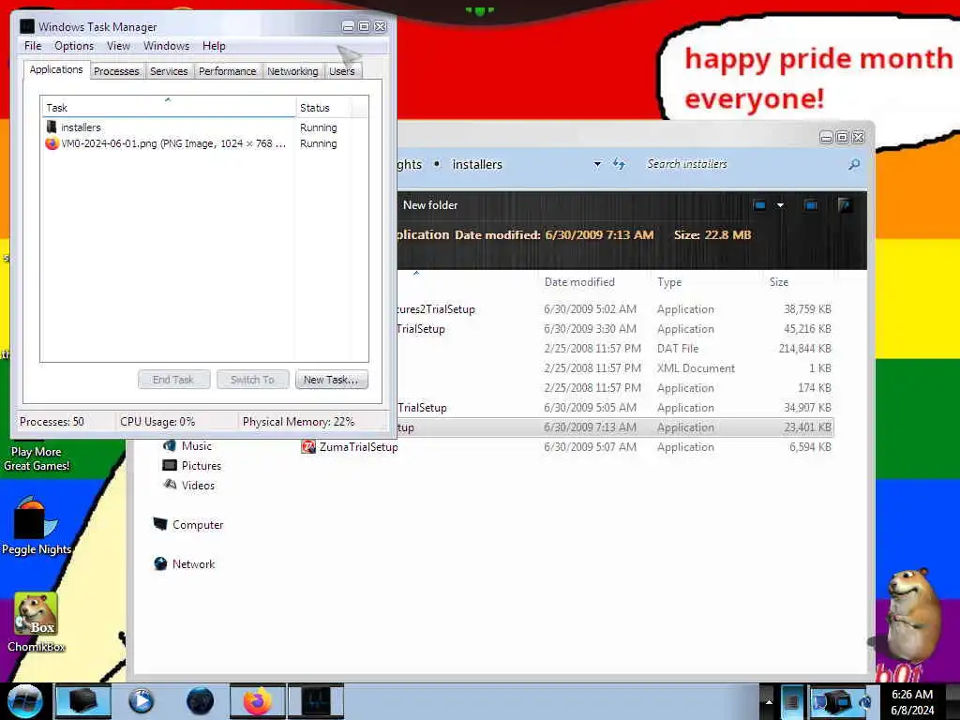Sort files by Date modified column
The width and height of the screenshot is (960, 720).
(x=579, y=282)
